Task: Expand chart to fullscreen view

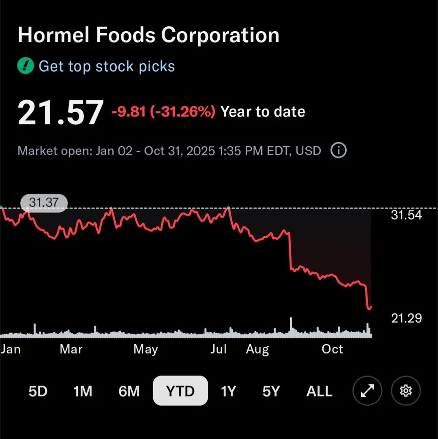Action: 368,391
